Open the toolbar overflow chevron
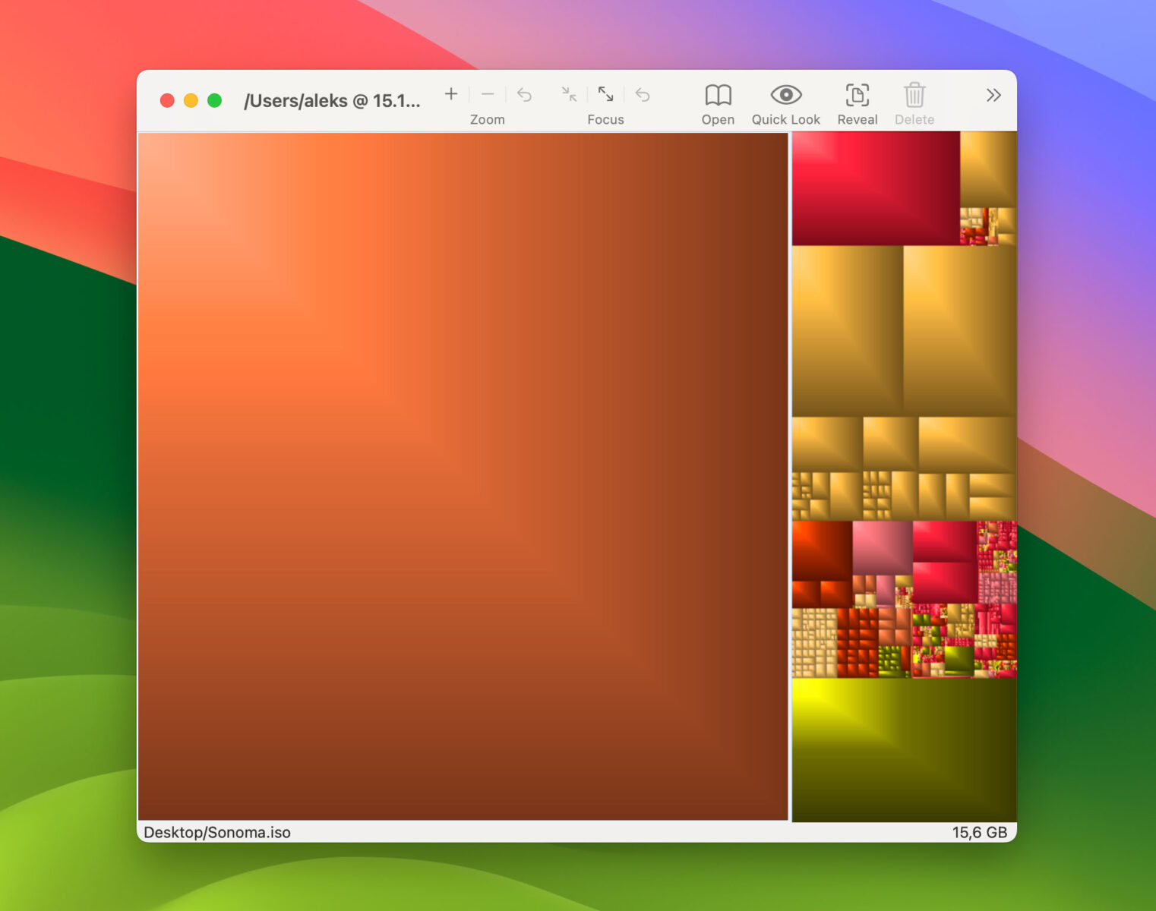Viewport: 1156px width, 911px height. pos(993,95)
